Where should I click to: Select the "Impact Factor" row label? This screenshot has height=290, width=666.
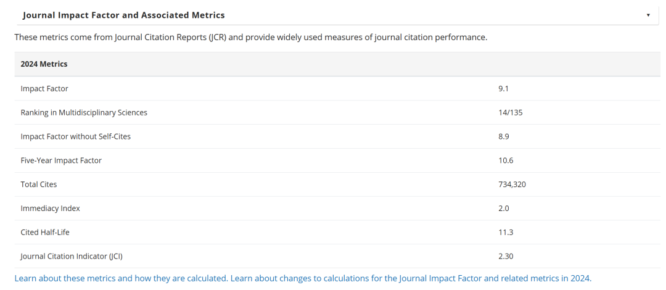[44, 89]
